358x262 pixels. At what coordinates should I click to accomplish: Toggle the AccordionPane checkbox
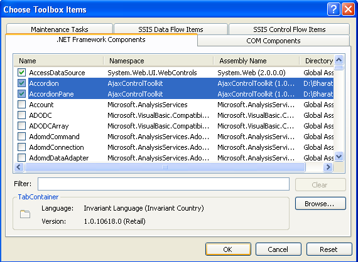pyautogui.click(x=22, y=93)
